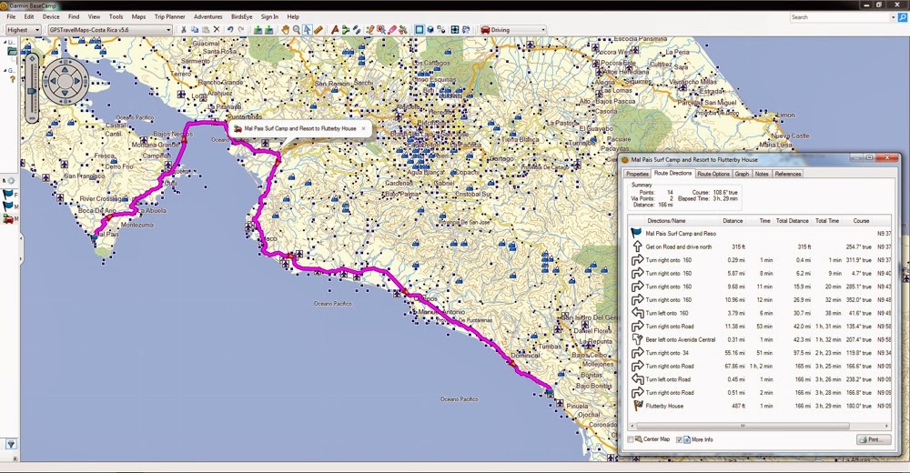910x473 pixels.
Task: Open the Trip Planner menu
Action: click(x=169, y=17)
